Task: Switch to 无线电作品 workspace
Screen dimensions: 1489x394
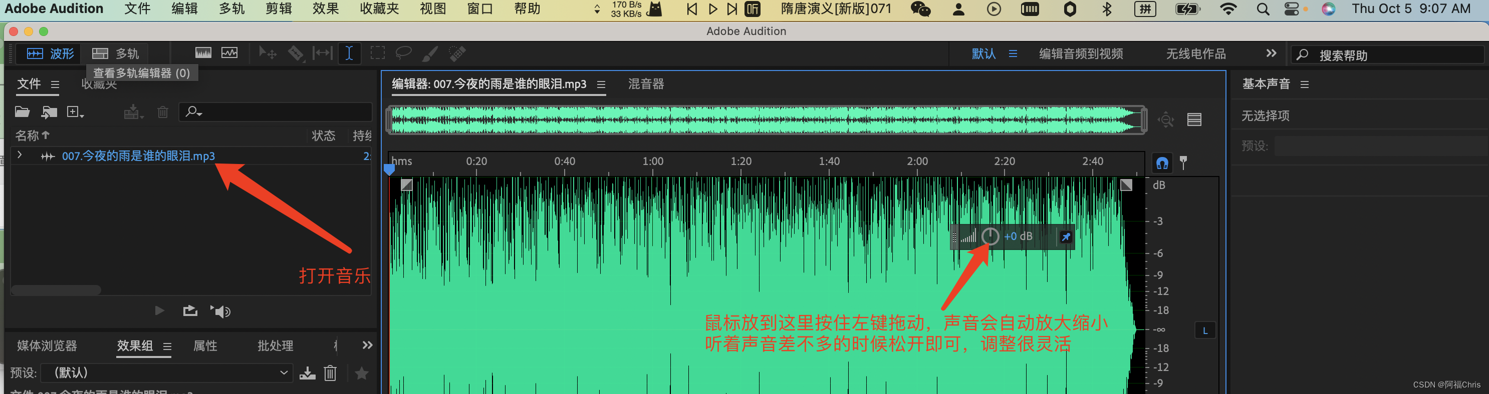Action: pyautogui.click(x=1195, y=53)
